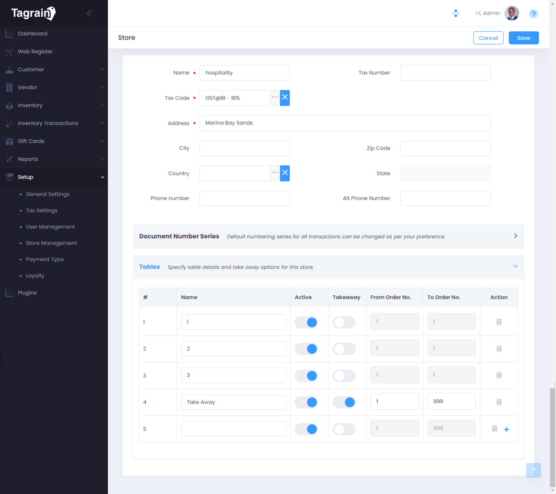Open Tax Code lookup ellipsis button
Image resolution: width=556 pixels, height=494 pixels.
275,98
